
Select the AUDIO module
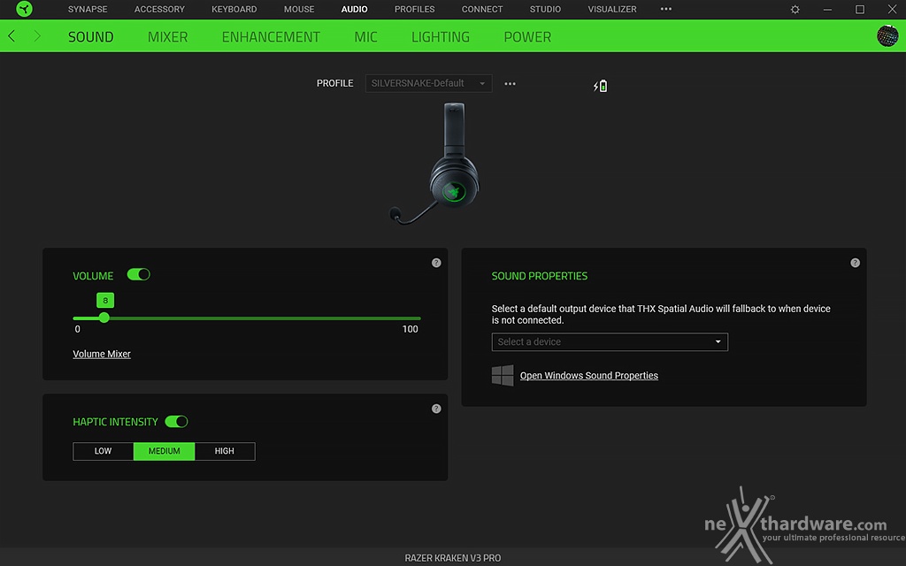pos(354,9)
